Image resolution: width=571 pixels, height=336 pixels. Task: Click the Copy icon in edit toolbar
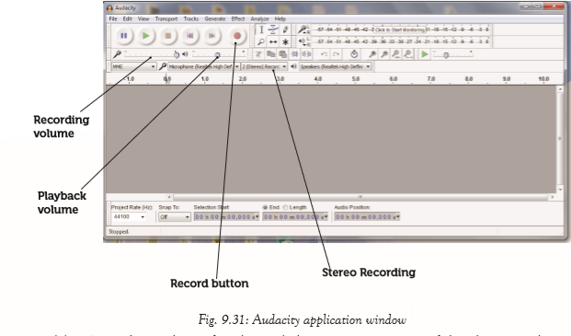pyautogui.click(x=270, y=54)
